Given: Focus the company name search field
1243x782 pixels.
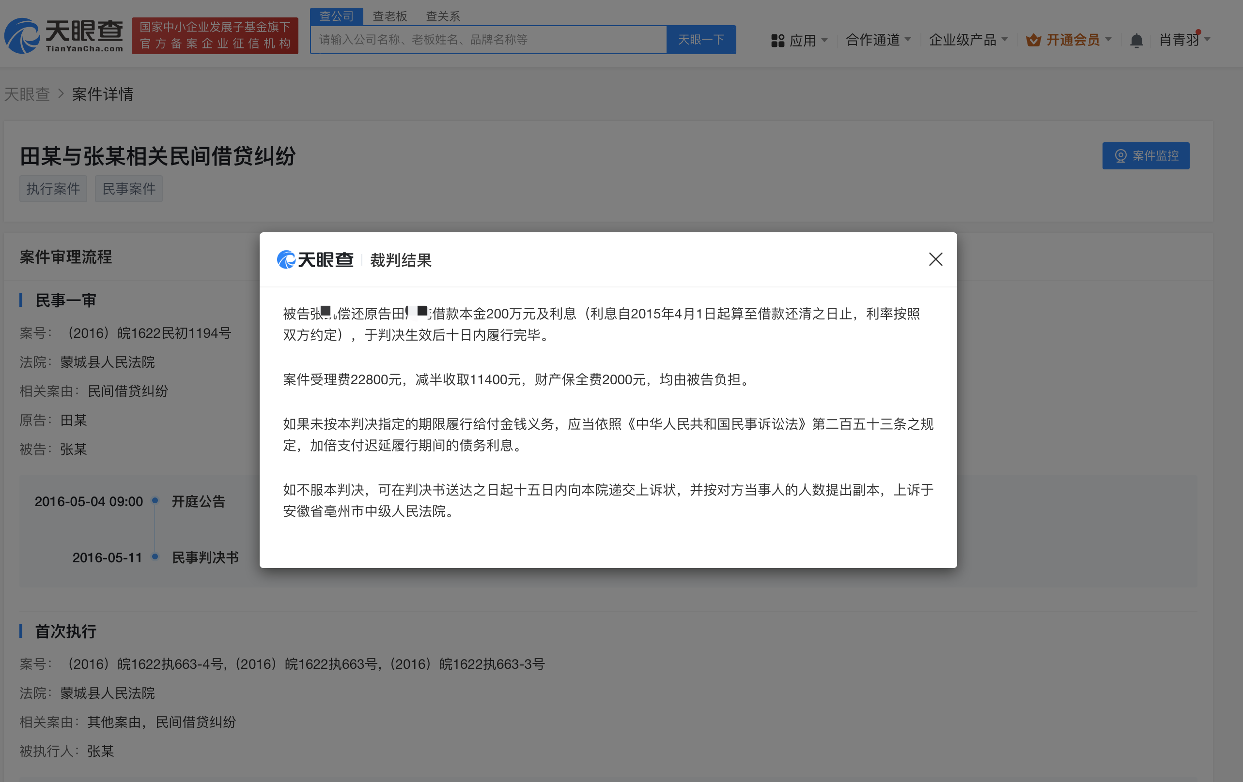Looking at the screenshot, I should (x=488, y=40).
